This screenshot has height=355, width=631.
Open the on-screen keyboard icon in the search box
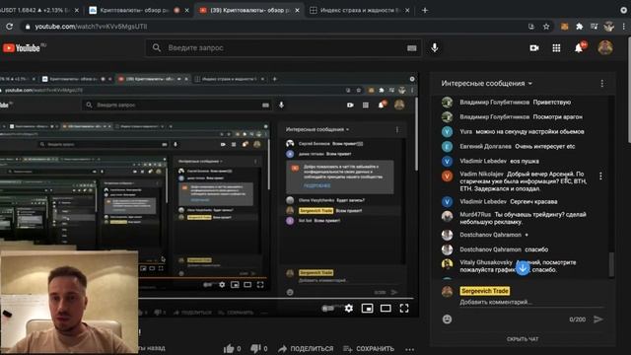[x=411, y=48]
